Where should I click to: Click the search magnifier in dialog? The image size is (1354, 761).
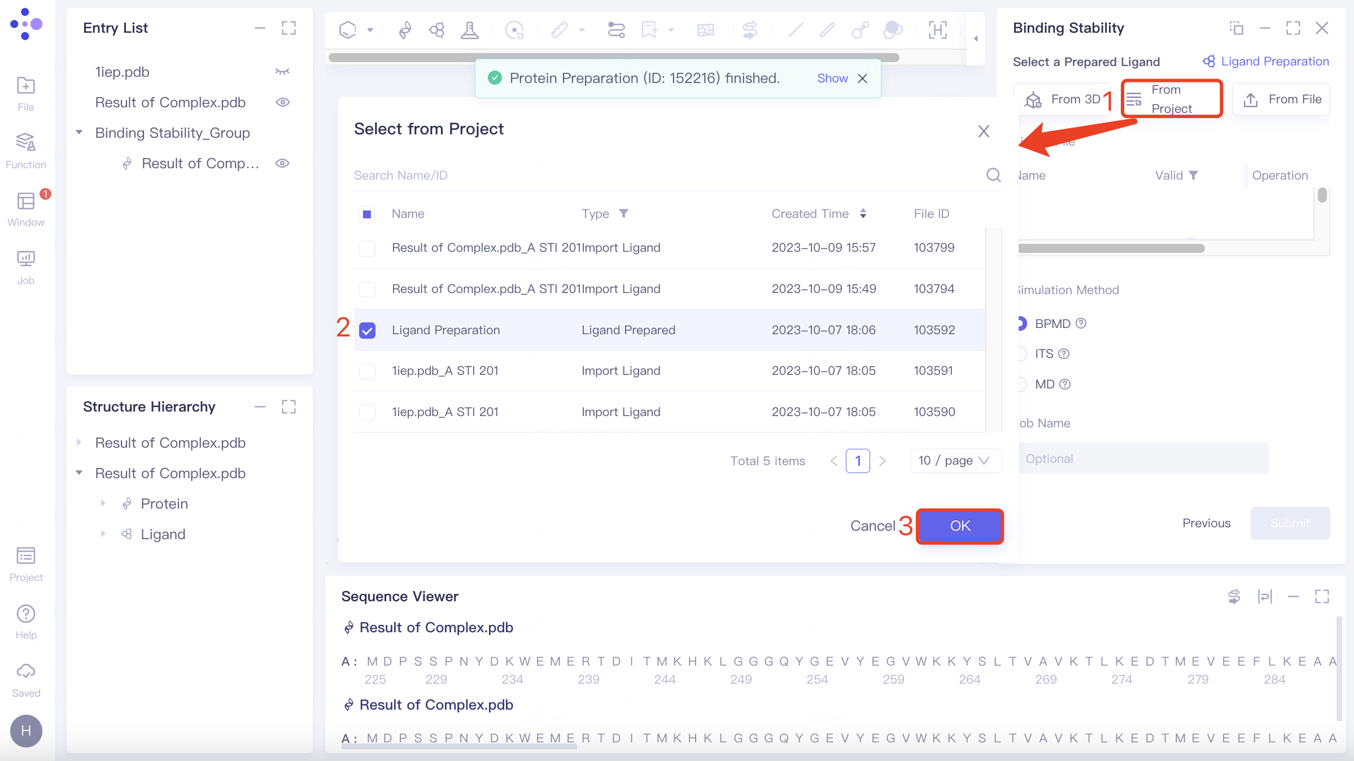[993, 175]
